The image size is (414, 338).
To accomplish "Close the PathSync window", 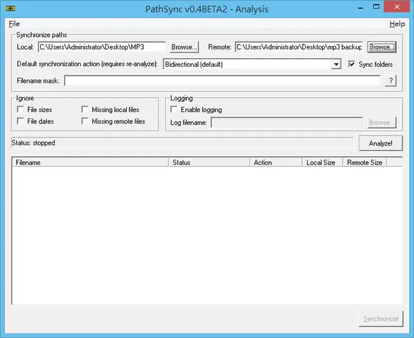I will click(397, 7).
